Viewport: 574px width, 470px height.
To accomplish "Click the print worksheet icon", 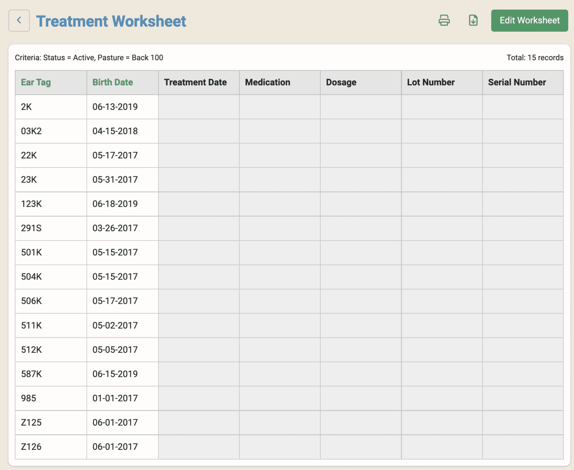I will coord(444,21).
